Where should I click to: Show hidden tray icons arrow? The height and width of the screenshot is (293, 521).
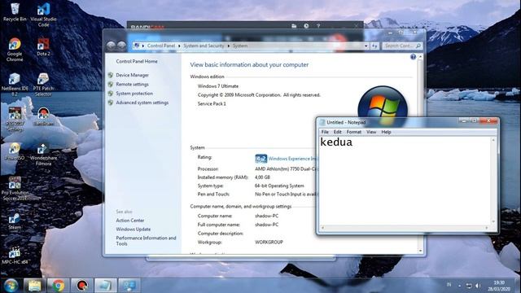point(459,286)
